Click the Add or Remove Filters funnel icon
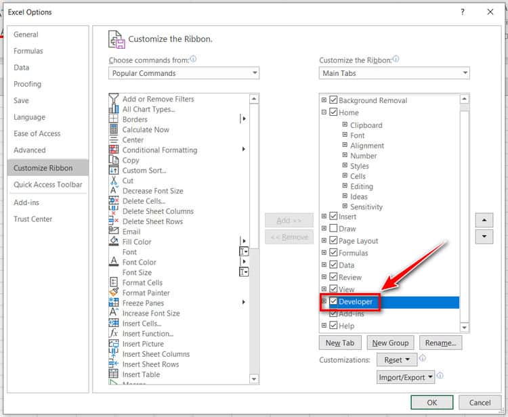This screenshot has width=508, height=417. tap(114, 100)
